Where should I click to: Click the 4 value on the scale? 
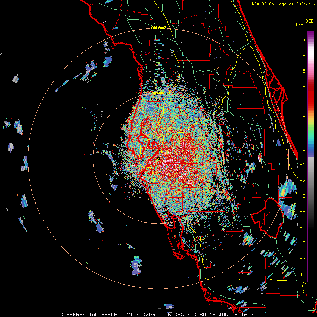click(x=304, y=87)
